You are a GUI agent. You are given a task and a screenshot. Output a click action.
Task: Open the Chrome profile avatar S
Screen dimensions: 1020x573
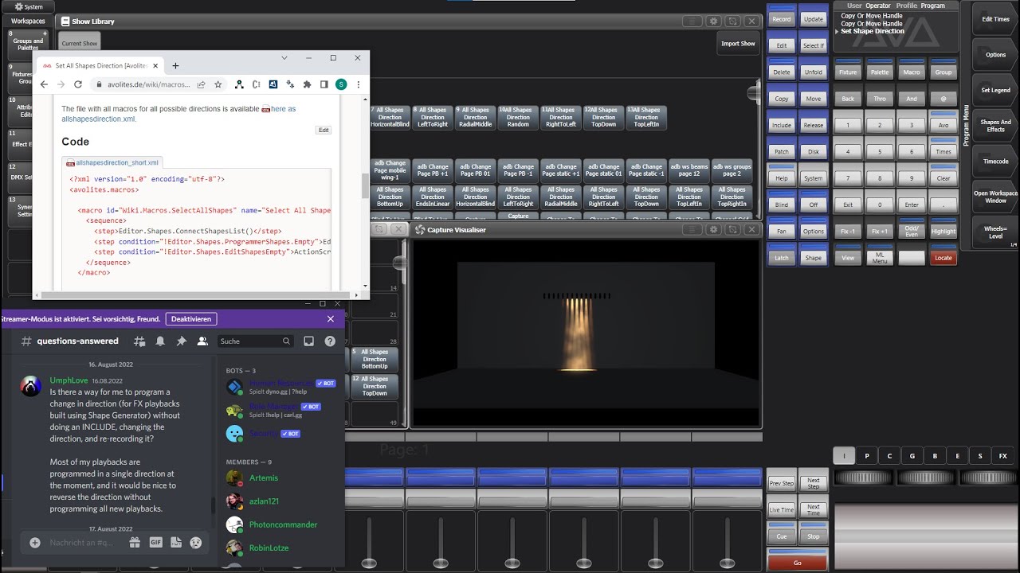pyautogui.click(x=341, y=84)
